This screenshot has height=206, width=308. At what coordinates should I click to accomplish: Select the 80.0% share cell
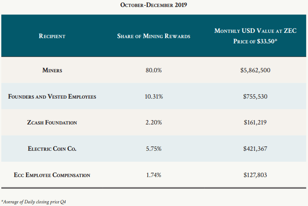click(x=154, y=70)
